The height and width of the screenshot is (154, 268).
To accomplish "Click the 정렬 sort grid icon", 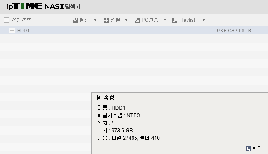I will [106, 20].
